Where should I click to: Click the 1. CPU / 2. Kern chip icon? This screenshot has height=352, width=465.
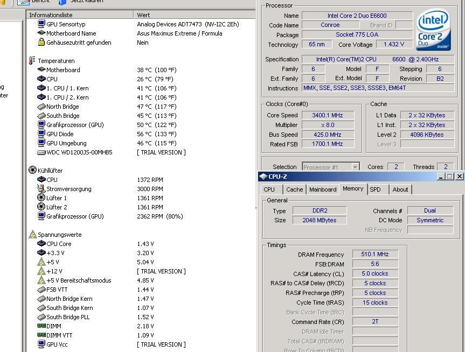coord(41,97)
